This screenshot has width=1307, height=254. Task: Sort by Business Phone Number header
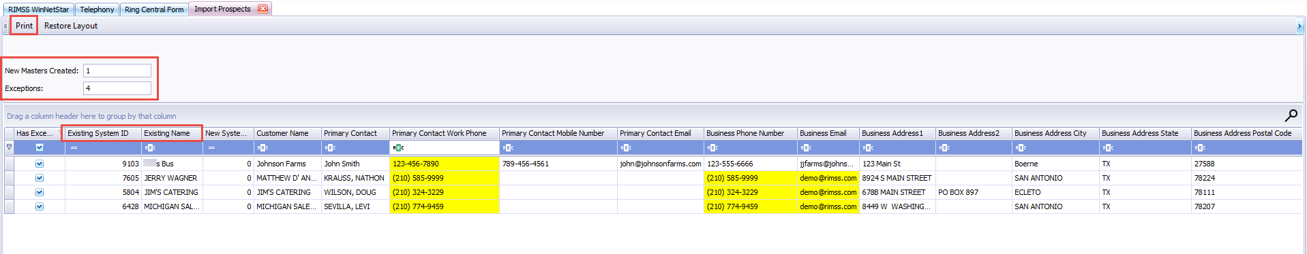(x=750, y=133)
